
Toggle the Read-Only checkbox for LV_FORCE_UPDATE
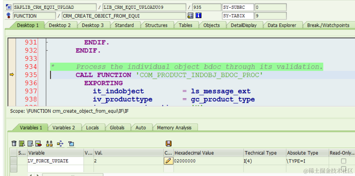(x=344, y=161)
